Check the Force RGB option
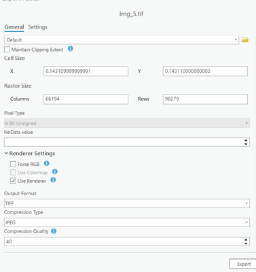The height and width of the screenshot is (272, 256). pyautogui.click(x=13, y=164)
